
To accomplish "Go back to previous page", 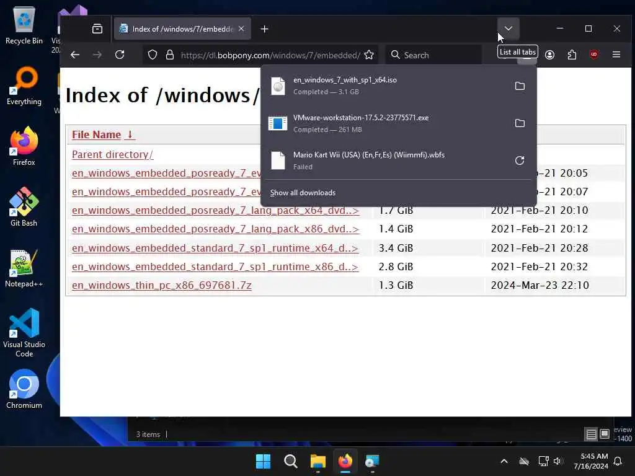I will point(75,55).
